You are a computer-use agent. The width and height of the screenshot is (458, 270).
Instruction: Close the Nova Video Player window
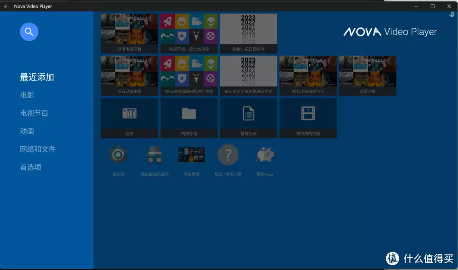pyautogui.click(x=449, y=6)
